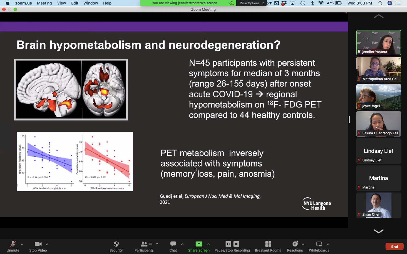Open the Chat panel
Image resolution: width=407 pixels, height=254 pixels.
pos(173,246)
